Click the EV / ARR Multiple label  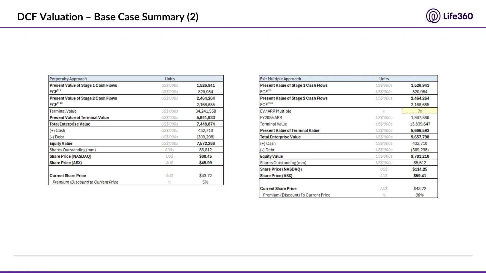tap(276, 111)
